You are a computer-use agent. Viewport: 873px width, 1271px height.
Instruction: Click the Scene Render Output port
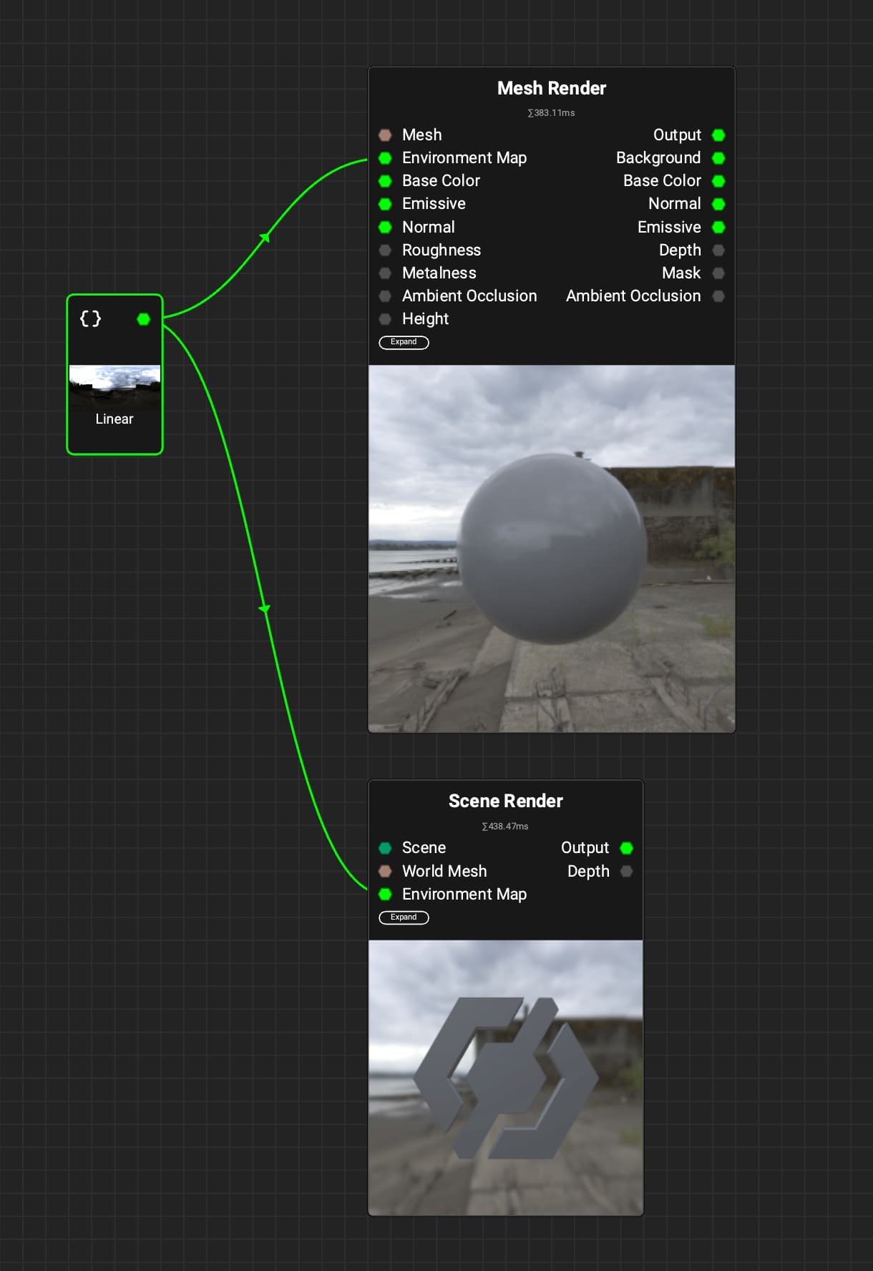click(x=627, y=848)
